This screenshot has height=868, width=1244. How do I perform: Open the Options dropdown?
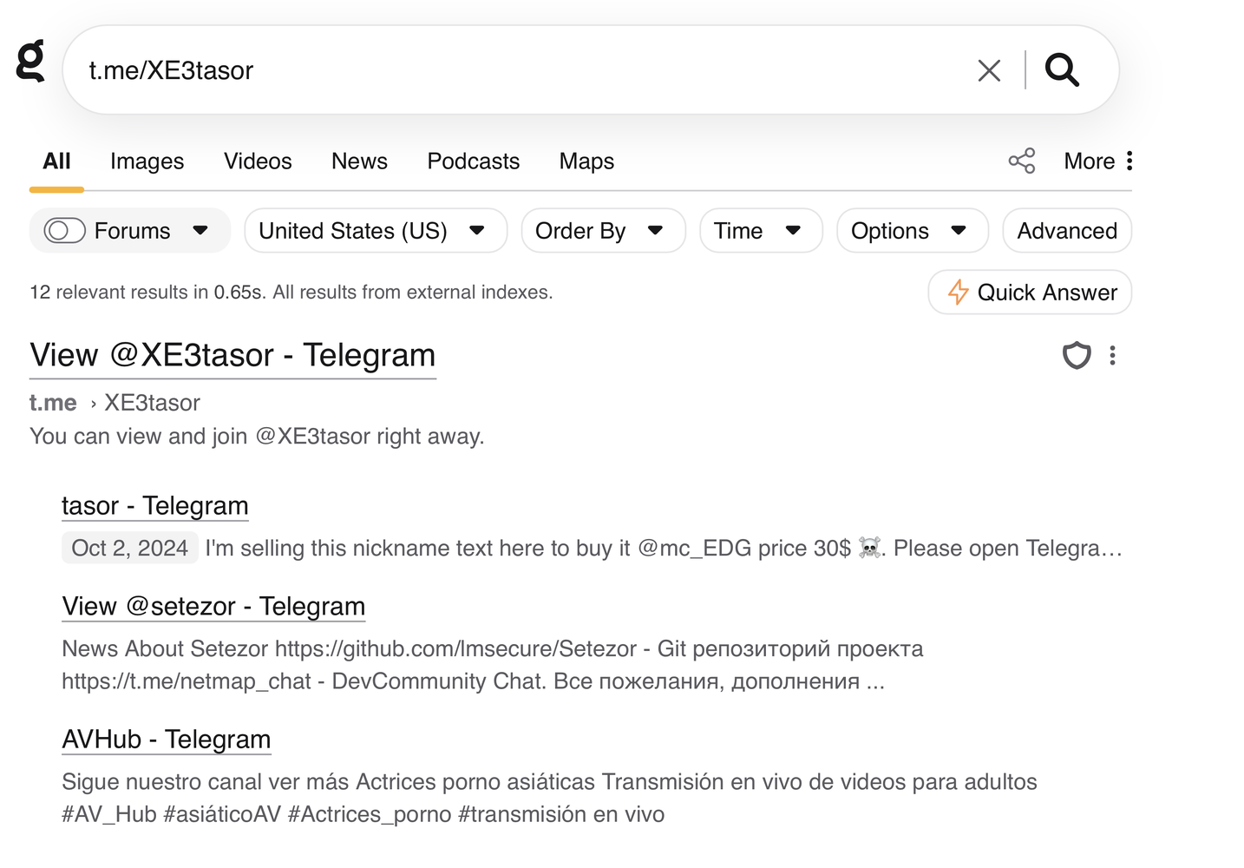913,231
